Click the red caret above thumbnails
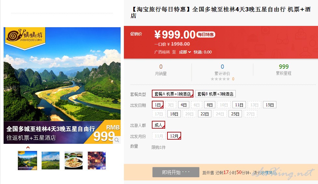The image size is (318, 184). click(28, 147)
